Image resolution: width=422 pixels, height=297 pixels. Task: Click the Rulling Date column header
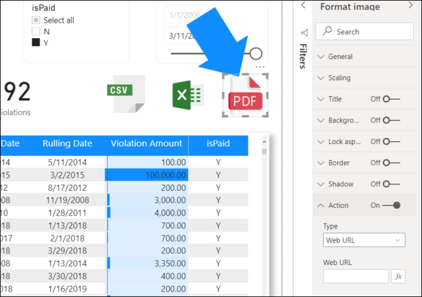coord(67,143)
